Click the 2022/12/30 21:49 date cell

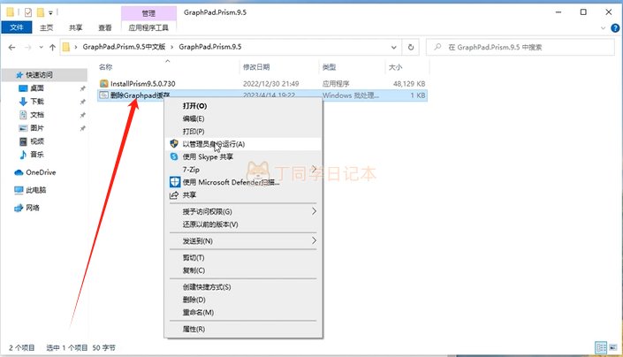[x=271, y=84]
